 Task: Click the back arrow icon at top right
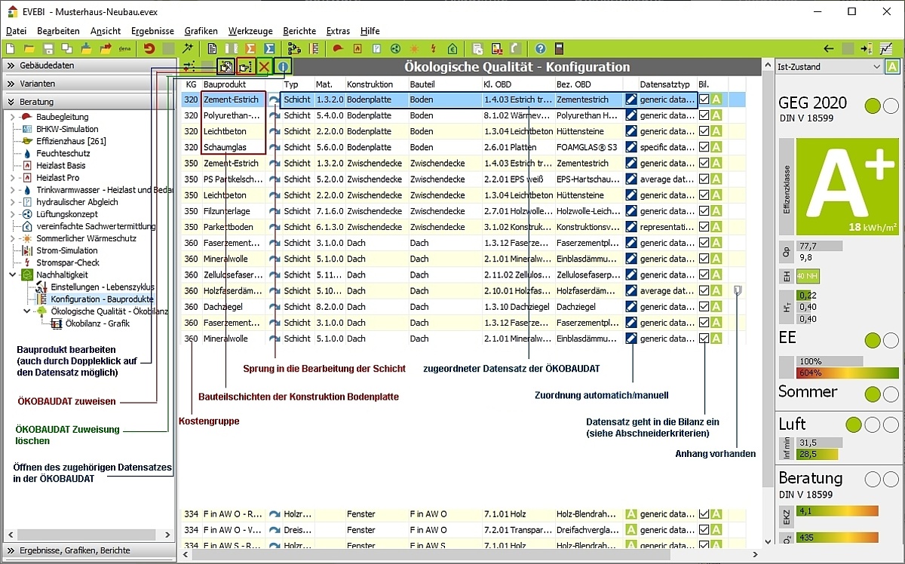coord(829,49)
